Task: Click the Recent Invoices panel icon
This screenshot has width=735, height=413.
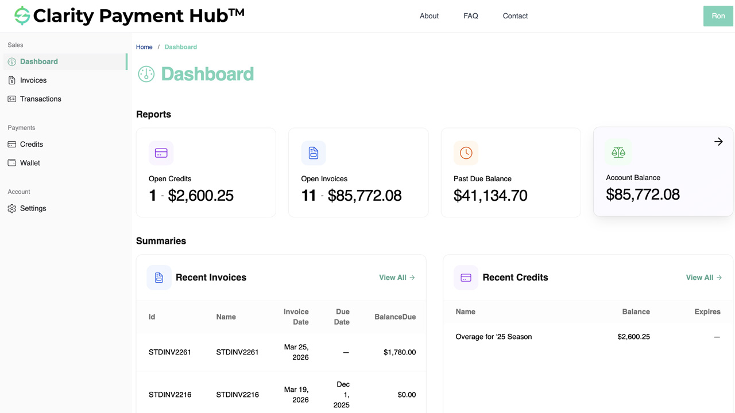Action: pyautogui.click(x=159, y=277)
